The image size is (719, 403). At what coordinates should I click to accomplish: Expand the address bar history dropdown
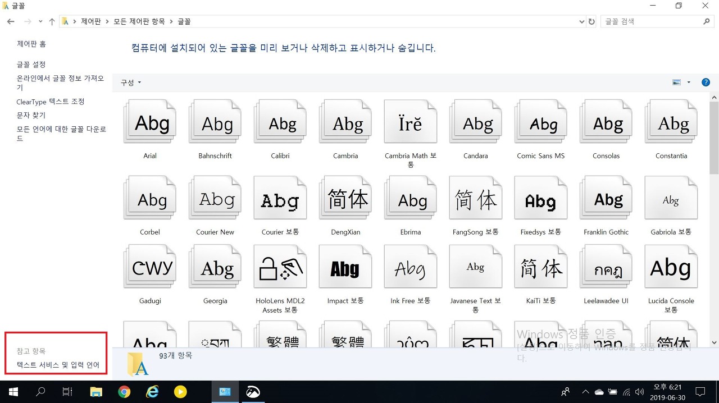(581, 22)
